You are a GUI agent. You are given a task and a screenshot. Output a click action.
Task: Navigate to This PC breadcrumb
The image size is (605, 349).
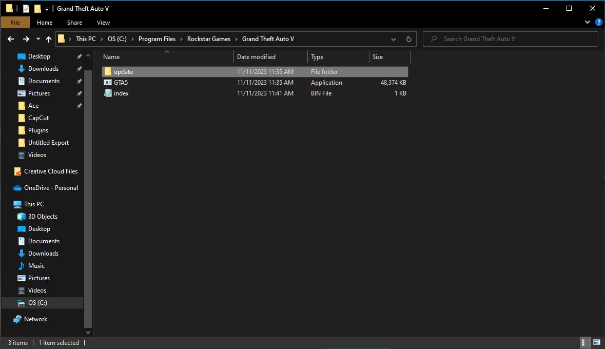tap(86, 39)
